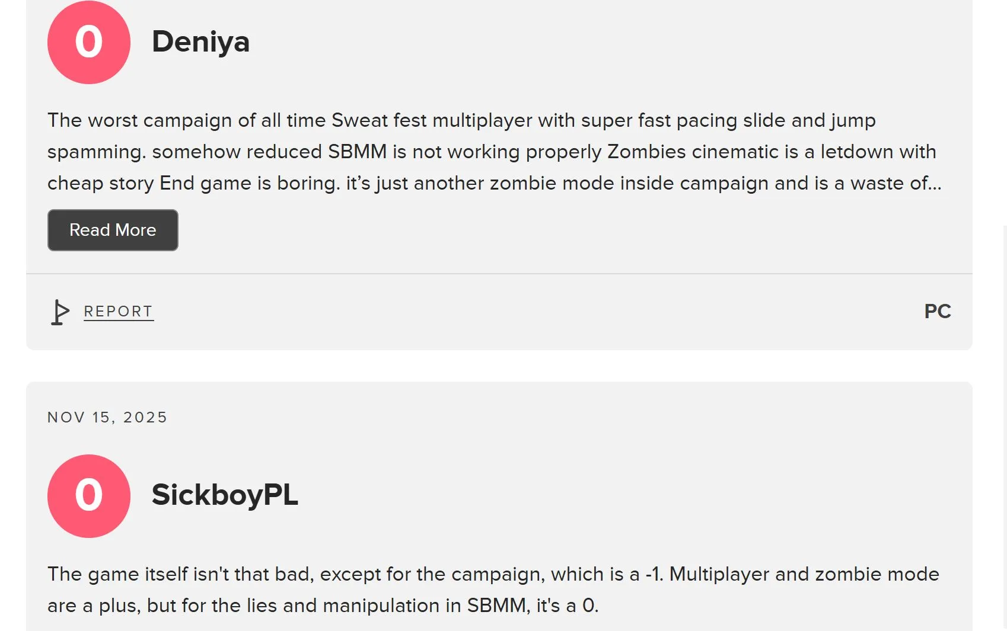Click the NOV 15, 2025 date label
The height and width of the screenshot is (631, 1007).
click(x=107, y=417)
